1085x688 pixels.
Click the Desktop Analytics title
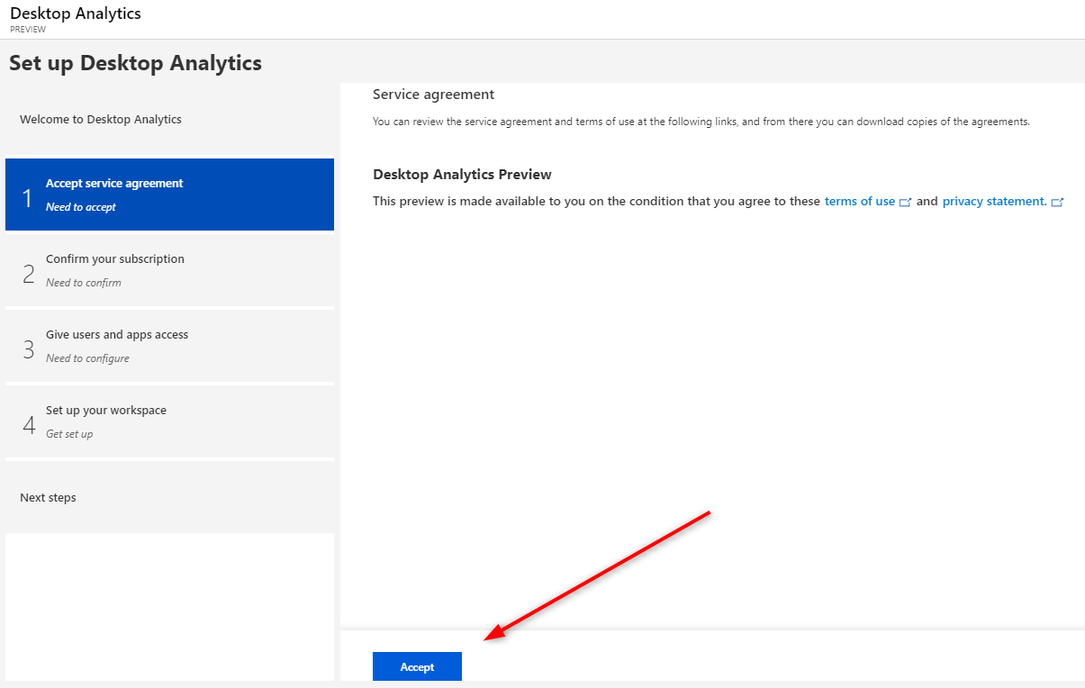(76, 14)
